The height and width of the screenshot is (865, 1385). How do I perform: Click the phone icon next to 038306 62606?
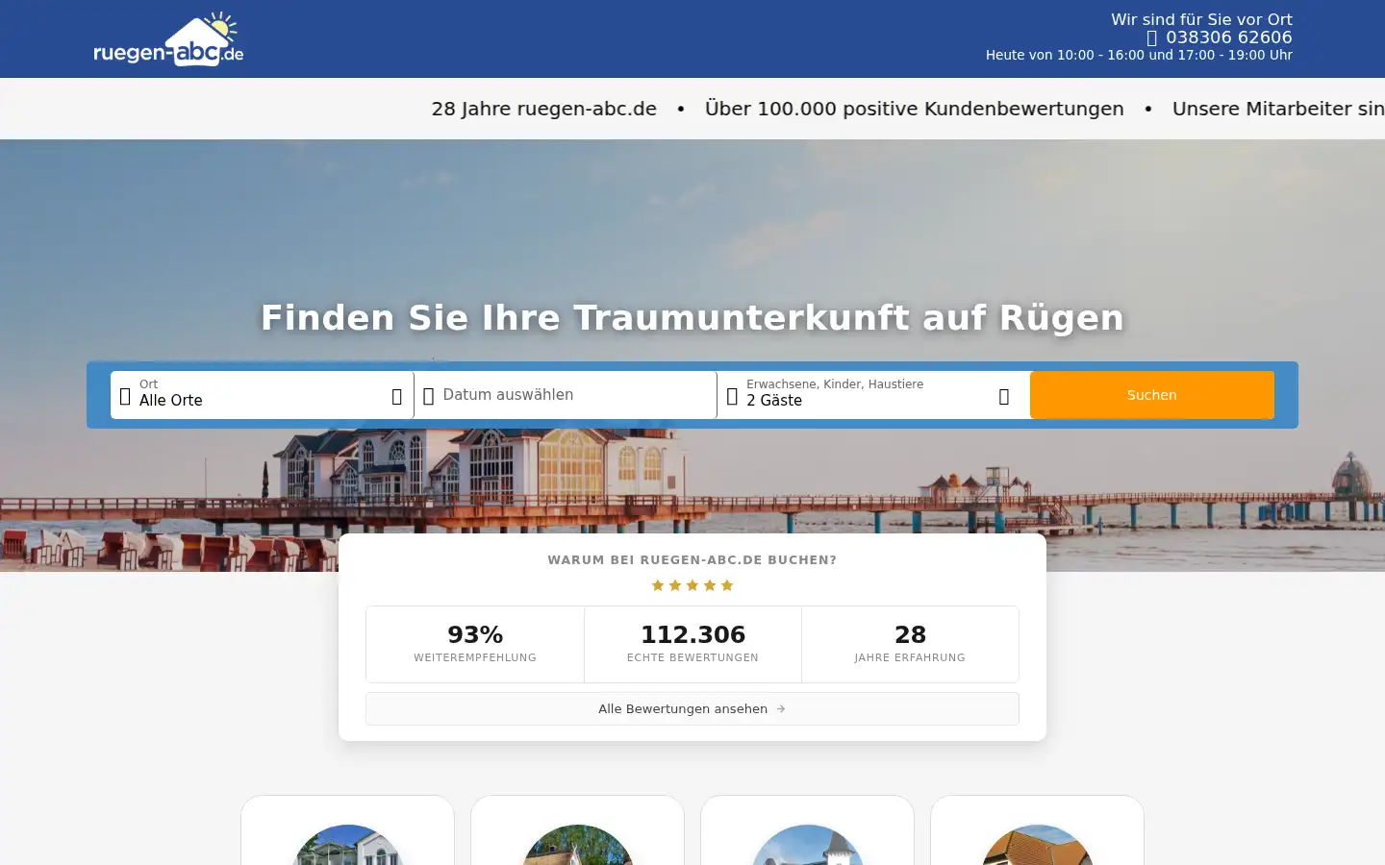coord(1152,37)
